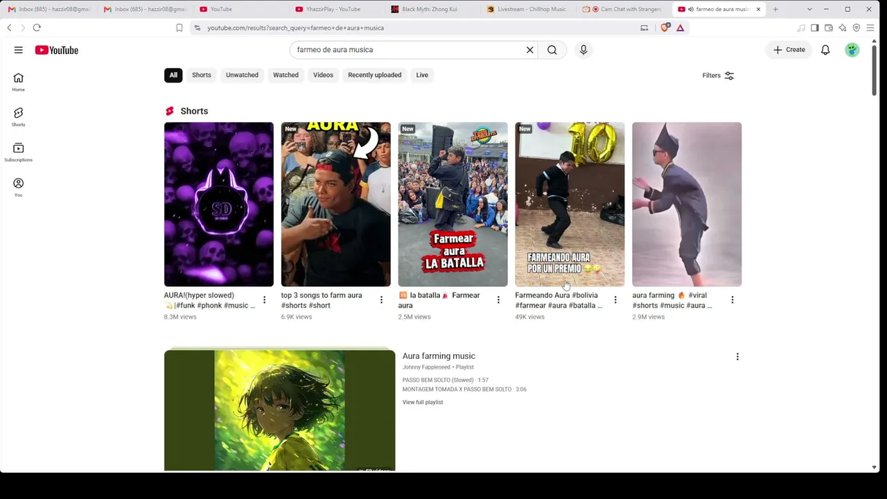Play the Farmeando Aura por un premio short
This screenshot has width=887, height=499.
[x=570, y=204]
